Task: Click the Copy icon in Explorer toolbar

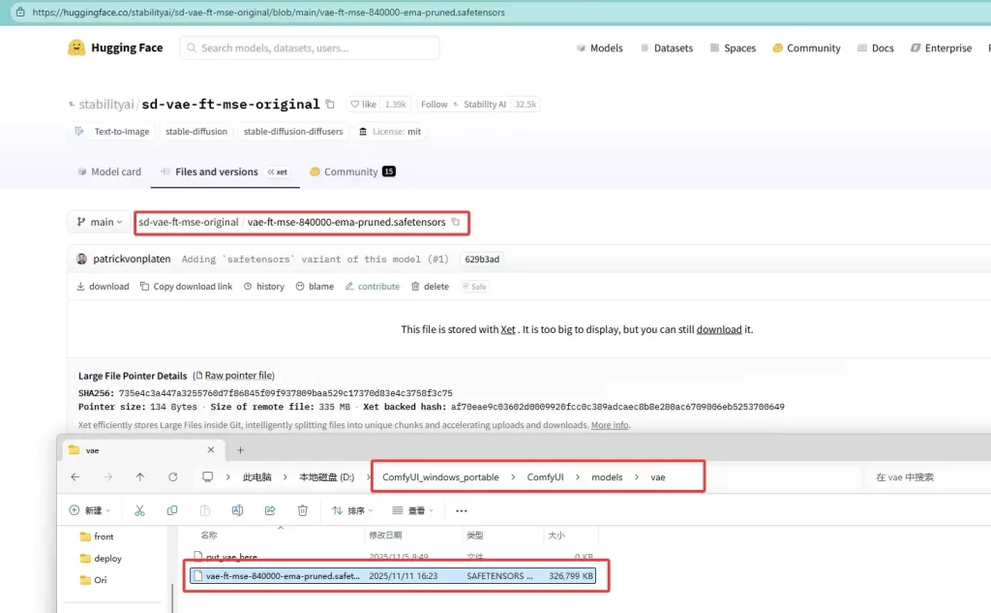Action: pyautogui.click(x=172, y=510)
